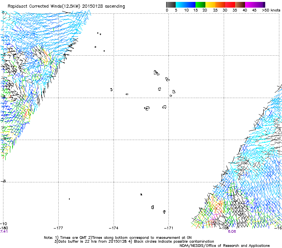
Task: Click the green 15–20 knots legend swatch
Action: tap(200, 5)
